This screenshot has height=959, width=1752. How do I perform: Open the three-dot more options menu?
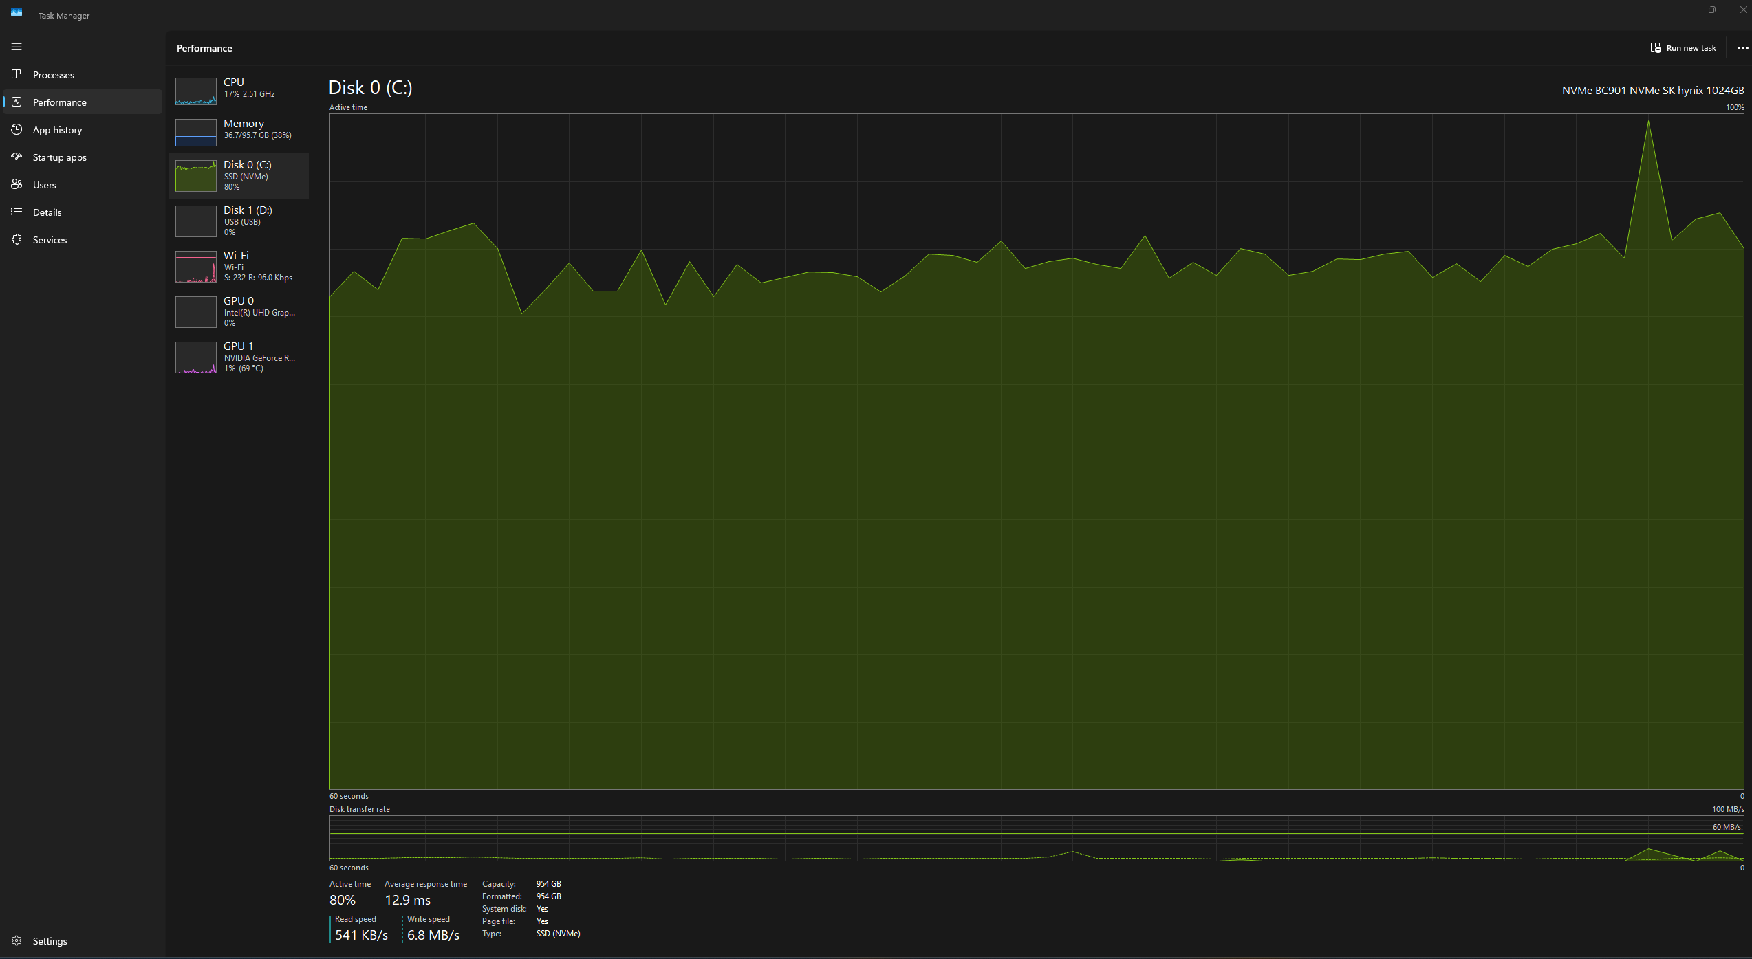[1742, 48]
